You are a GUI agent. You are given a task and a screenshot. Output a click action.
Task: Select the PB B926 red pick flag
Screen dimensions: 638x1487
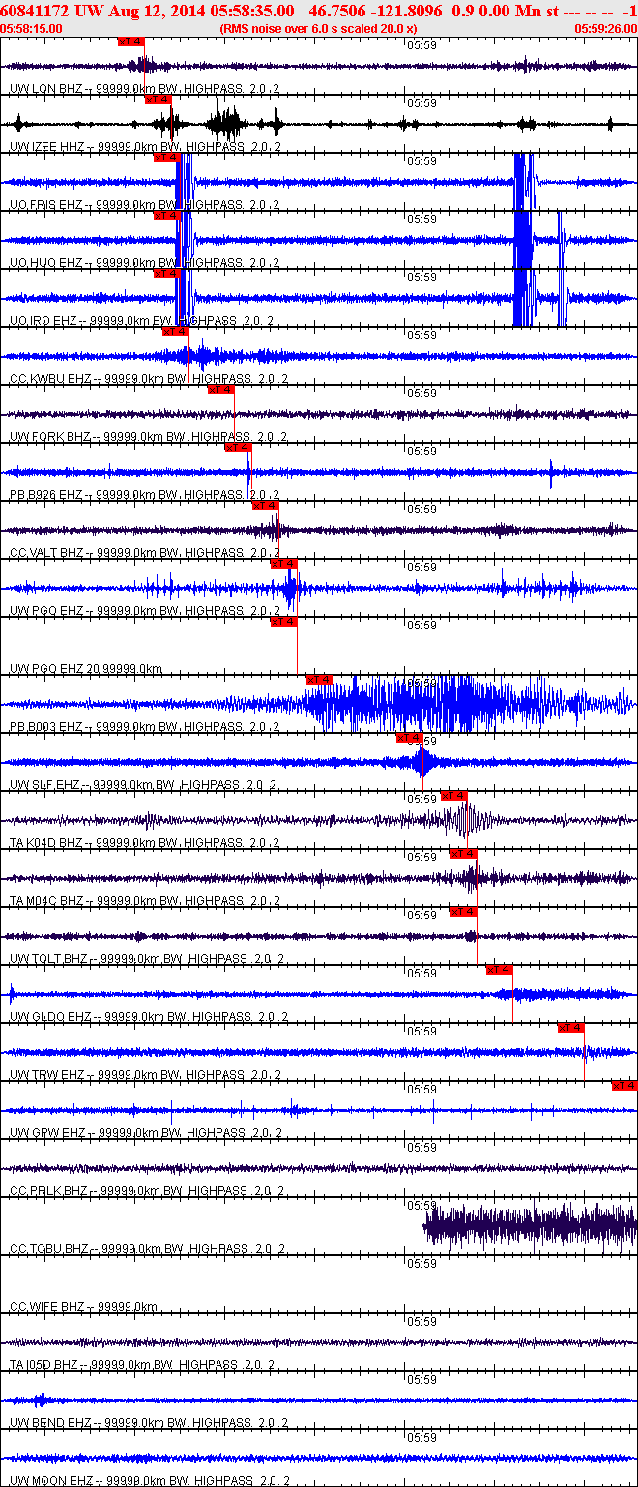pos(238,448)
